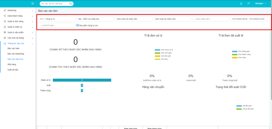Click the Cấu hình hệ thống gear icon
The image size is (272, 129).
point(5,38)
